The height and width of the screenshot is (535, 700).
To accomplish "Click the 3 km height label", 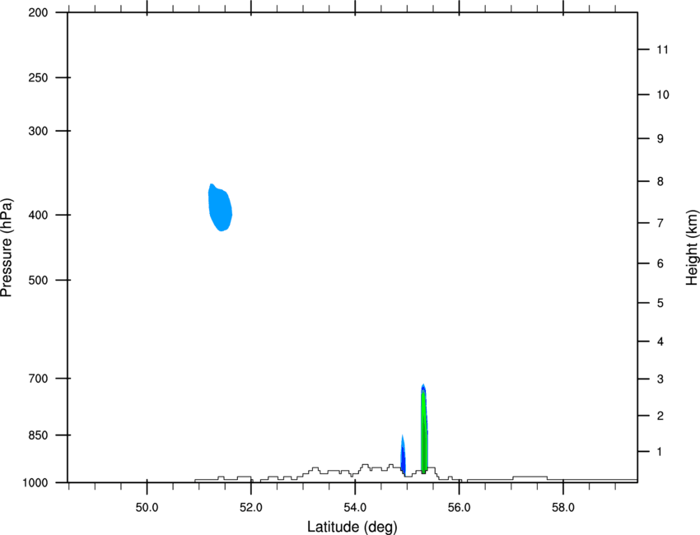I will pos(660,379).
